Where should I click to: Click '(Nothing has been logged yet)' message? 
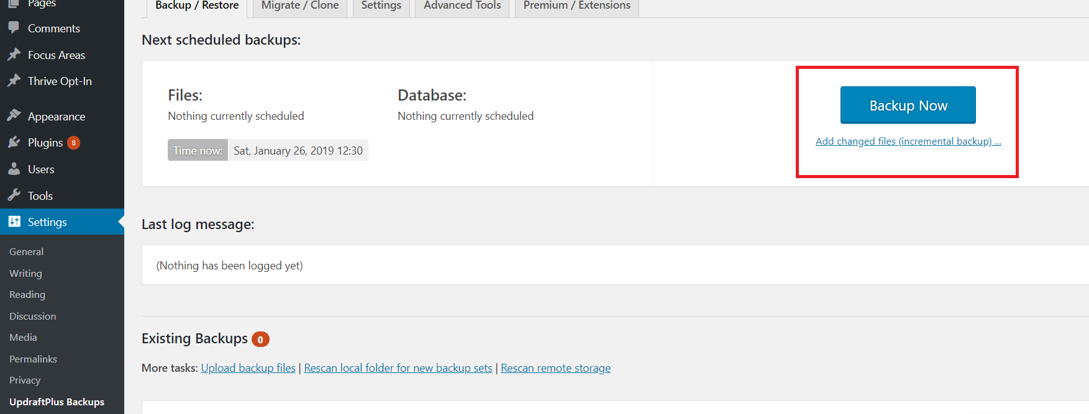(x=230, y=266)
